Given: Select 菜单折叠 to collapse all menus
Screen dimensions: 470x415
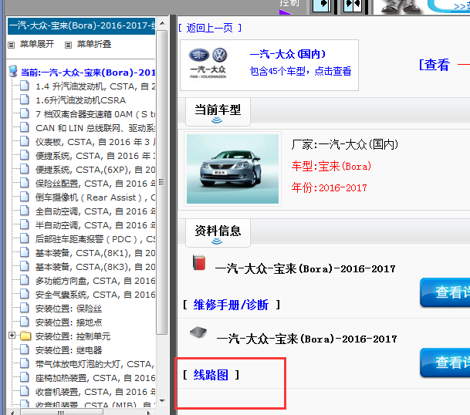Looking at the screenshot, I should click(94, 44).
